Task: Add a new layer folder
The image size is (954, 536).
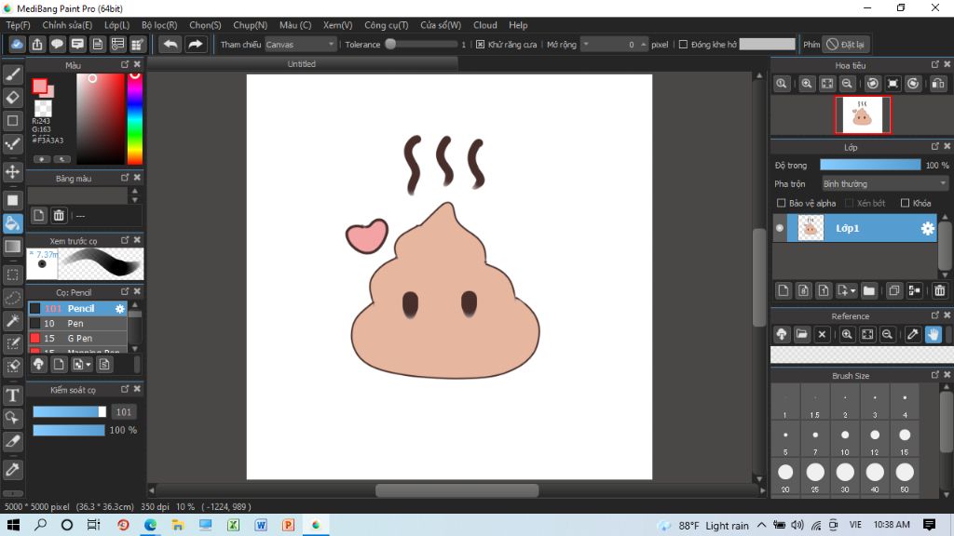Action: tap(869, 291)
